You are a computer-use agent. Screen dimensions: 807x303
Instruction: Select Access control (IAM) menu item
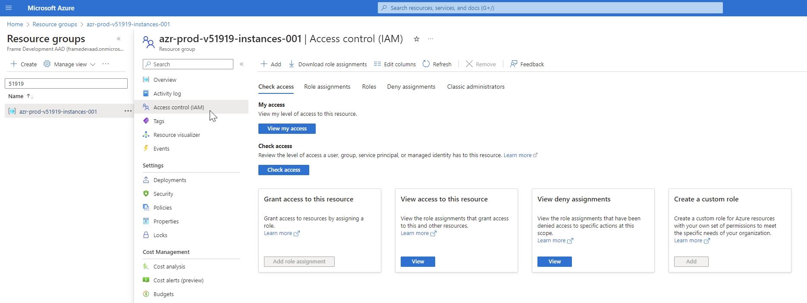192,107
